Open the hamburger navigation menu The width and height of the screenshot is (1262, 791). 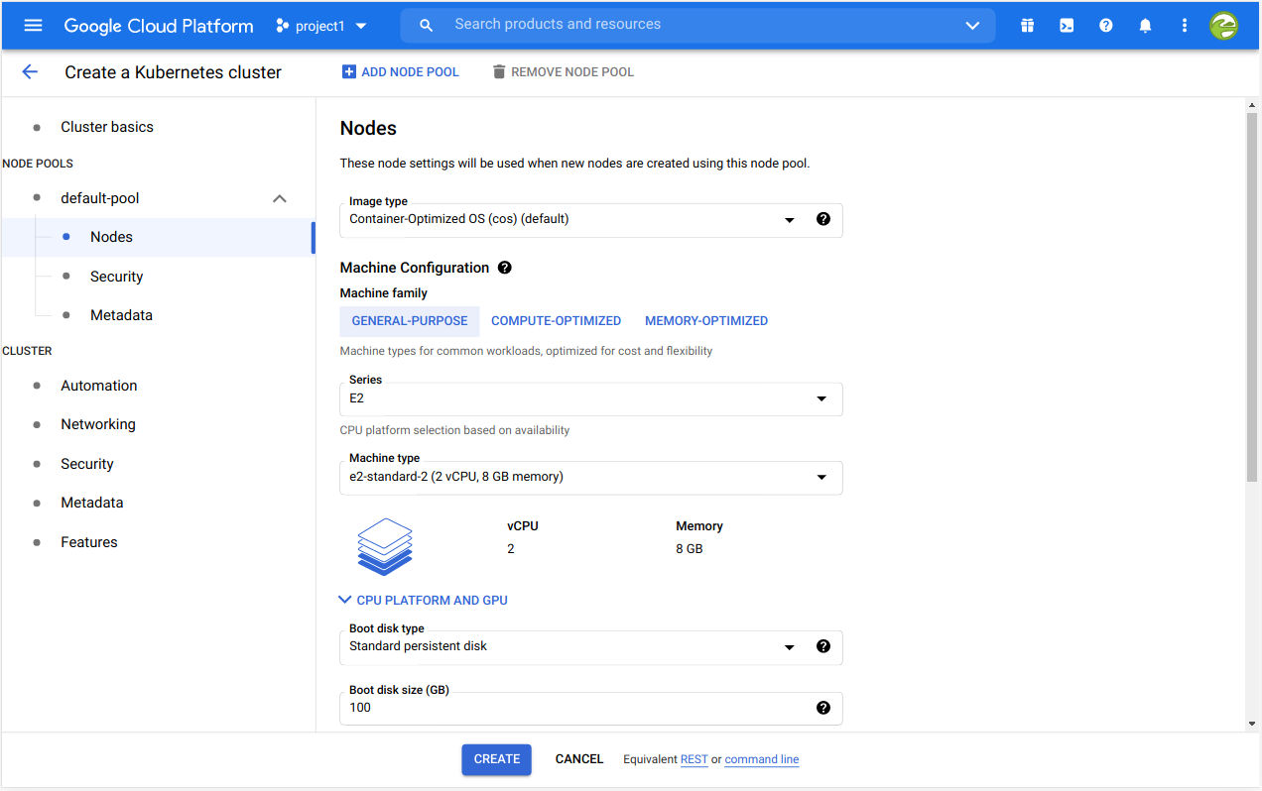33,26
